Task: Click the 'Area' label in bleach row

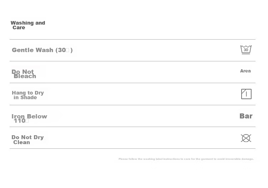Action: [245, 71]
